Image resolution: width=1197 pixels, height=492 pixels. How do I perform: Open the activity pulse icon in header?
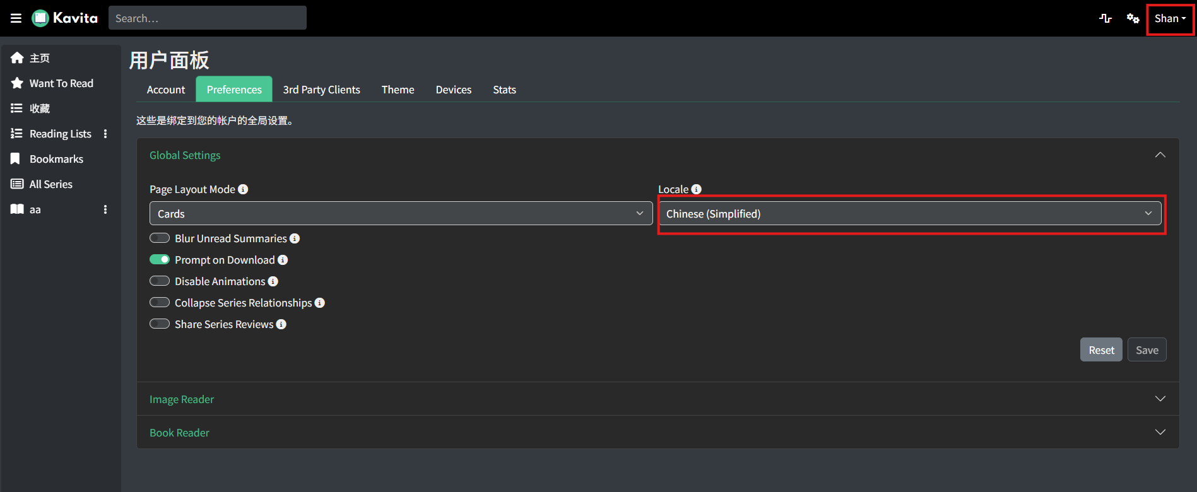pos(1106,18)
